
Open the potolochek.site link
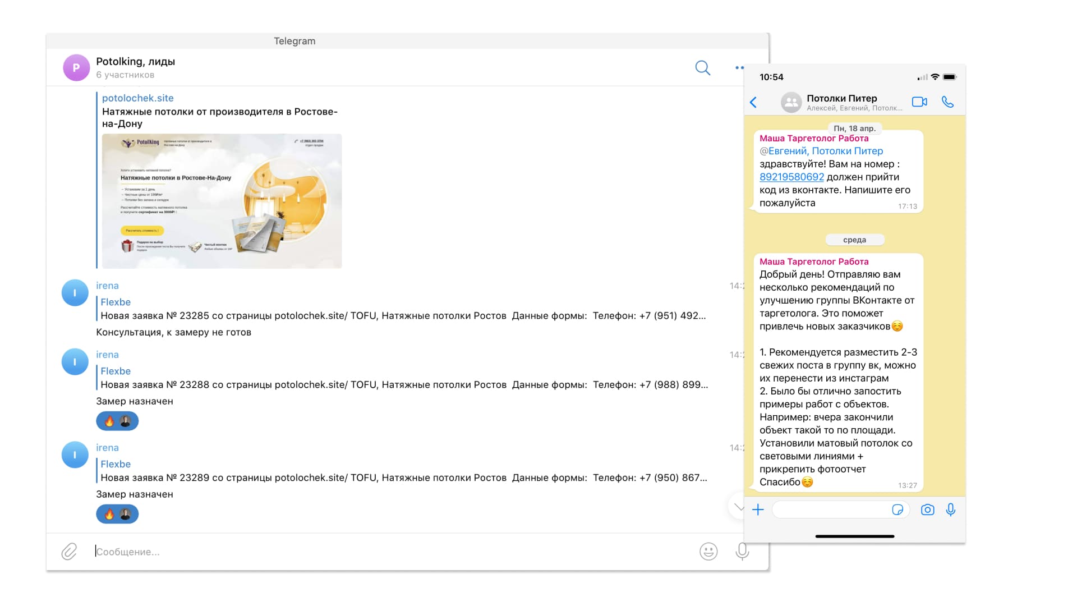coord(137,98)
